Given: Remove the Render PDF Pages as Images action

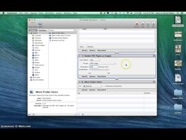Looking at the screenshot, I should [154, 56].
